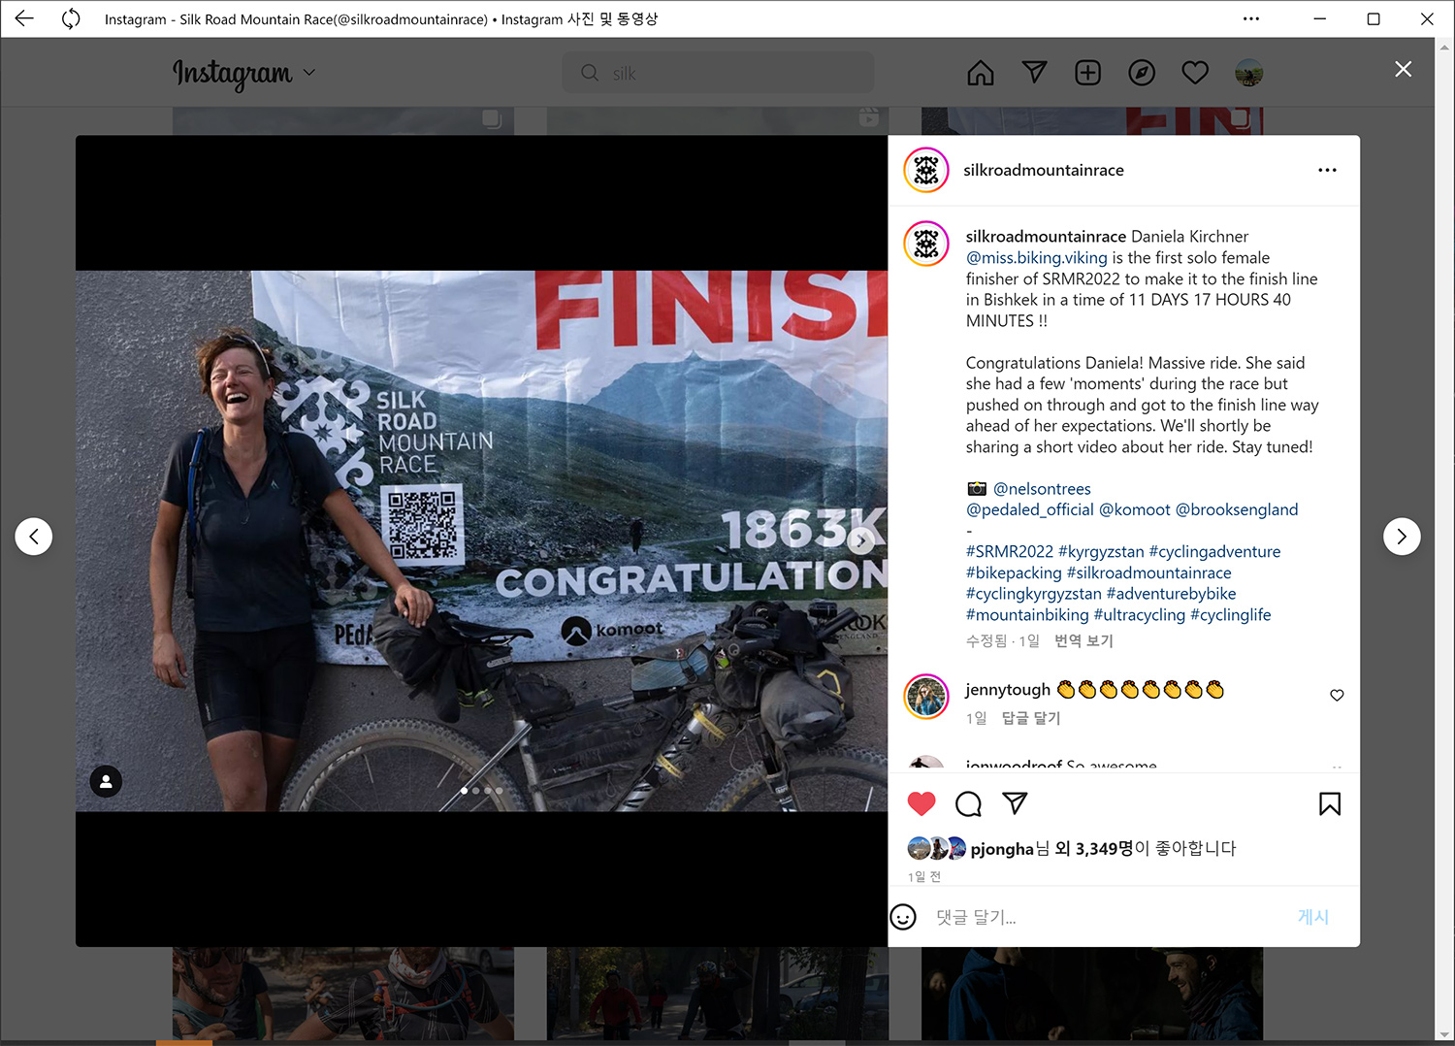1455x1046 pixels.
Task: Open jennytough's profile picture
Action: tap(926, 697)
